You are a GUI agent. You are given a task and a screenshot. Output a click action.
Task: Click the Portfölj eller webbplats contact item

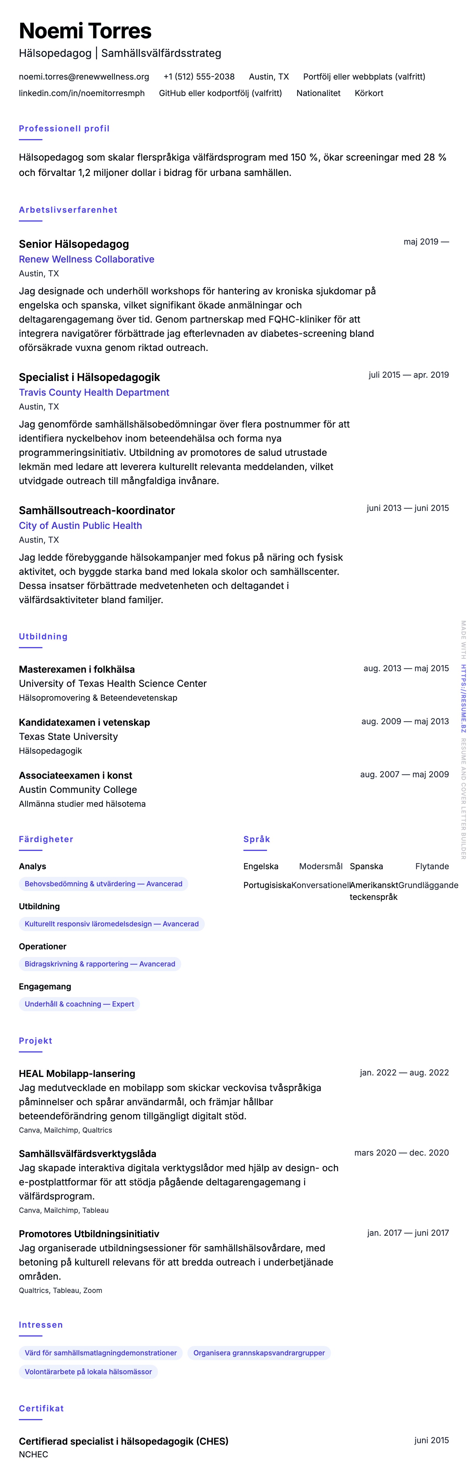[364, 77]
